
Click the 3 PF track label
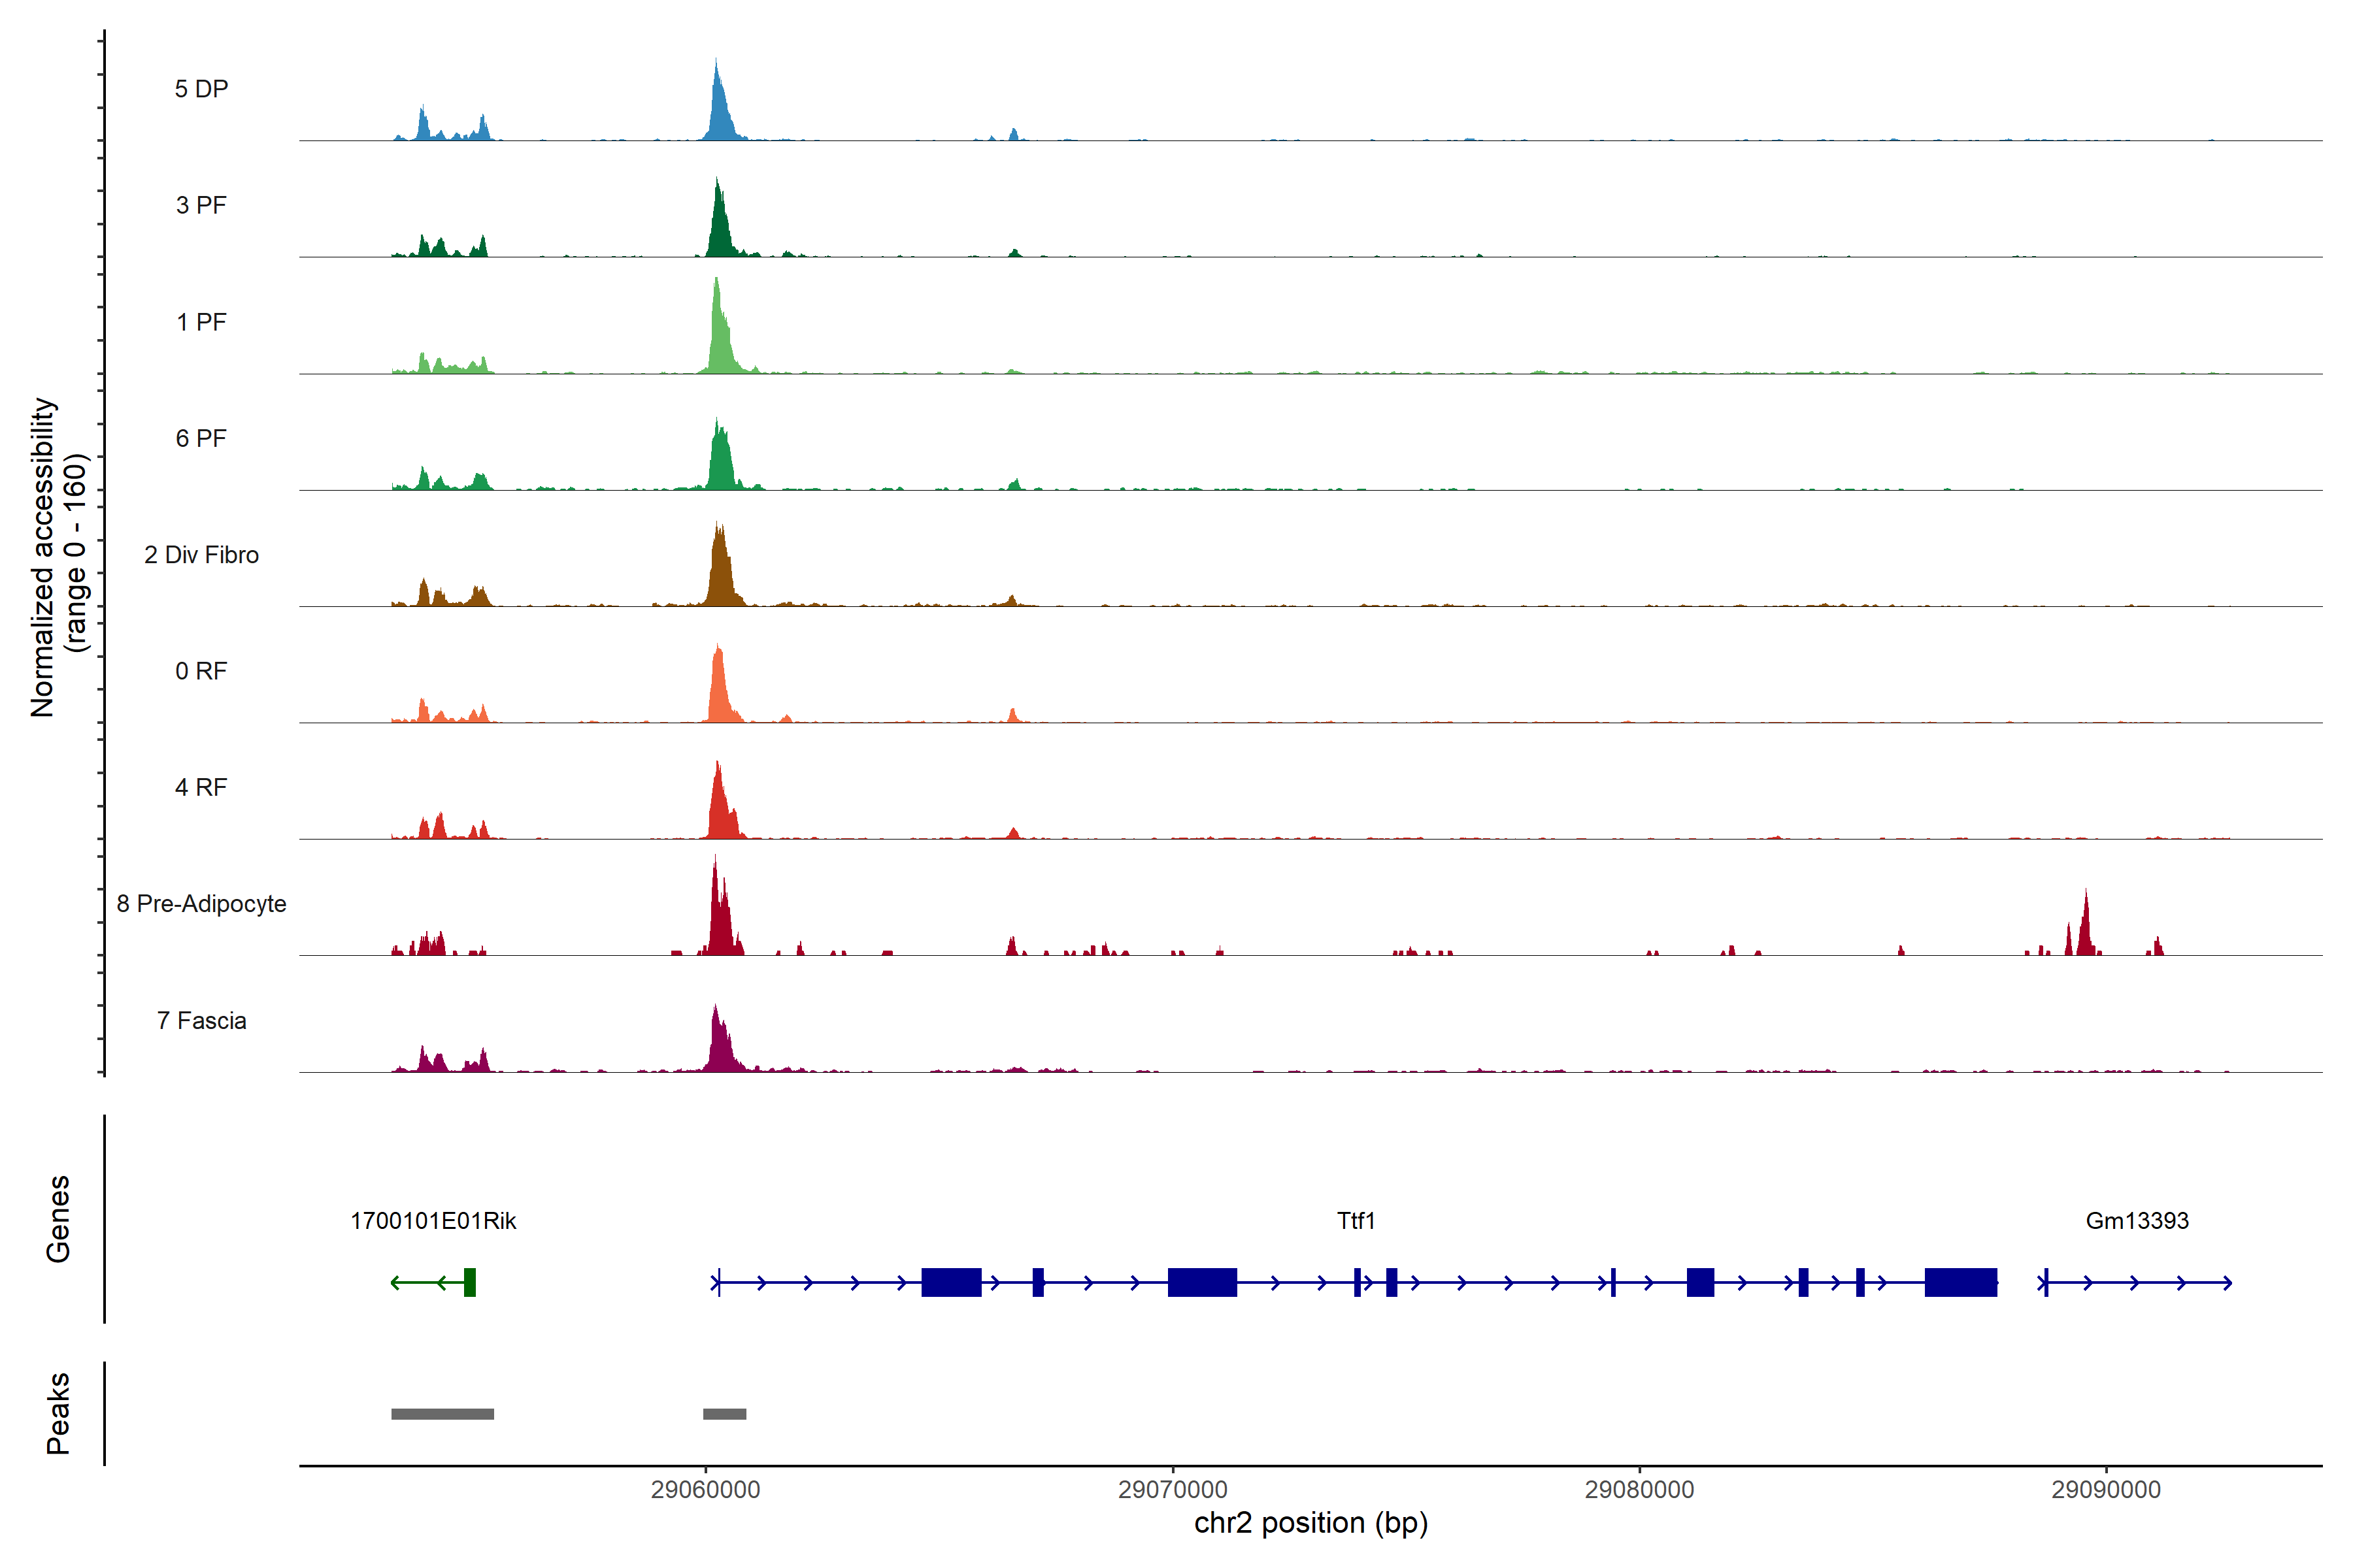click(201, 205)
